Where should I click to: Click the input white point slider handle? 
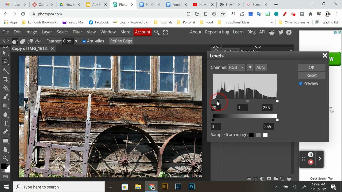click(277, 101)
